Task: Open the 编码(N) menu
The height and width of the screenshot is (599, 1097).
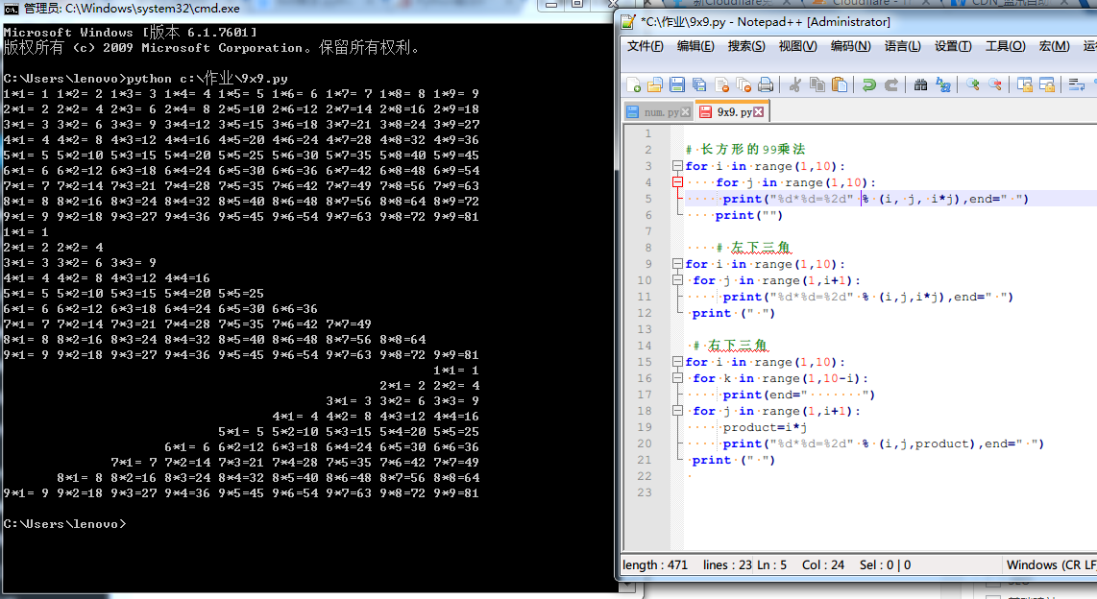Action: coord(851,46)
